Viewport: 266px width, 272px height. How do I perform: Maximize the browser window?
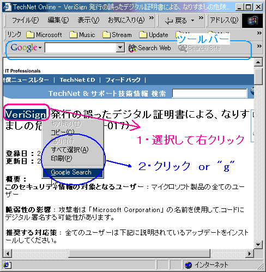click(249, 7)
